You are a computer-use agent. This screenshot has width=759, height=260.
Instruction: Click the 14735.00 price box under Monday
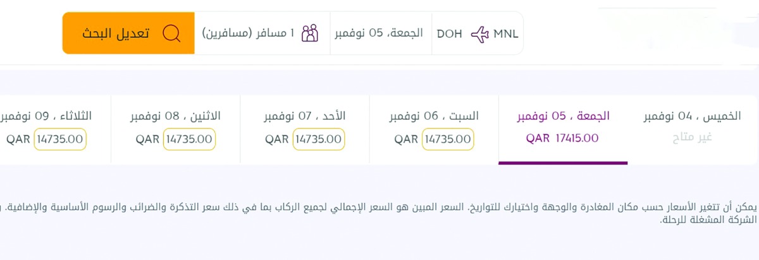[189, 139]
